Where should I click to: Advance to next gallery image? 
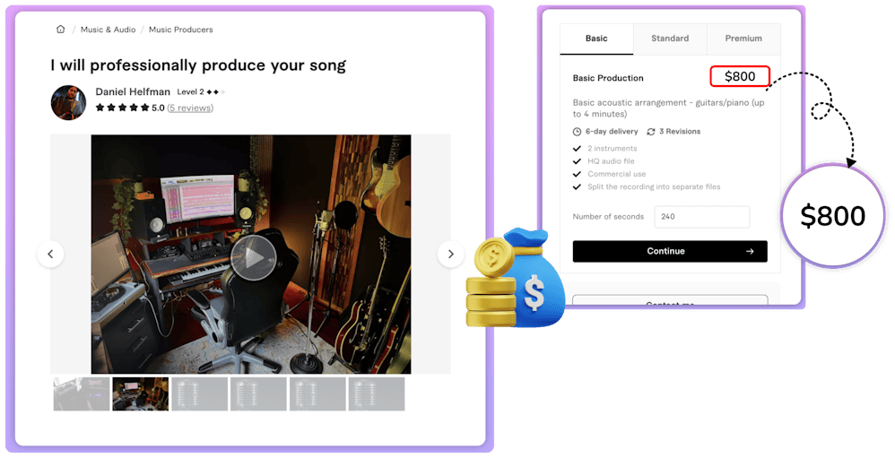coord(451,254)
